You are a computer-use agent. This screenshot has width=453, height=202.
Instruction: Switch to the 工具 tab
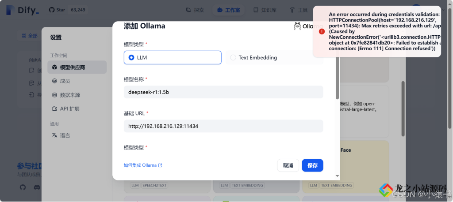point(299,10)
